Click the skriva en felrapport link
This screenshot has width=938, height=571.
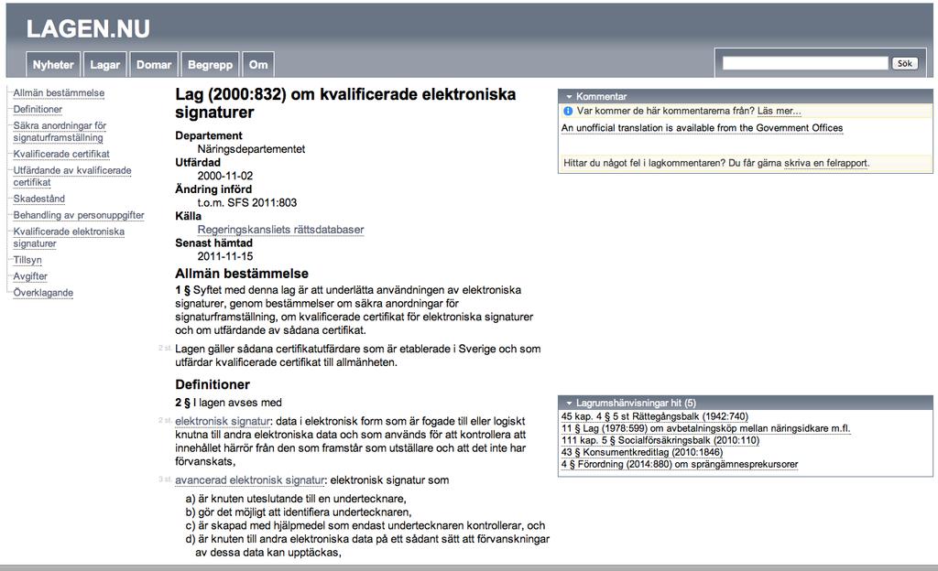pyautogui.click(x=825, y=163)
